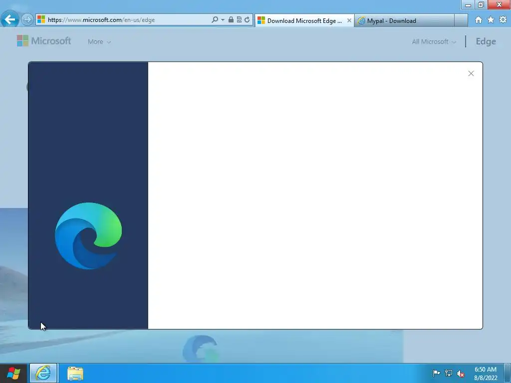View the security lock report icon

[x=231, y=20]
